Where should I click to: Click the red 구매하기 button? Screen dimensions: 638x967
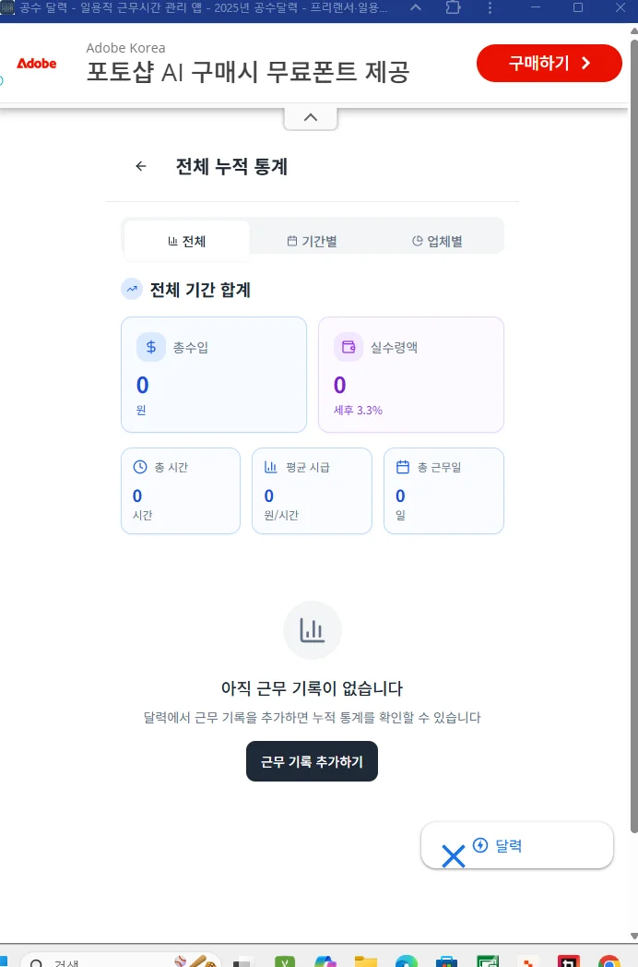tap(549, 63)
